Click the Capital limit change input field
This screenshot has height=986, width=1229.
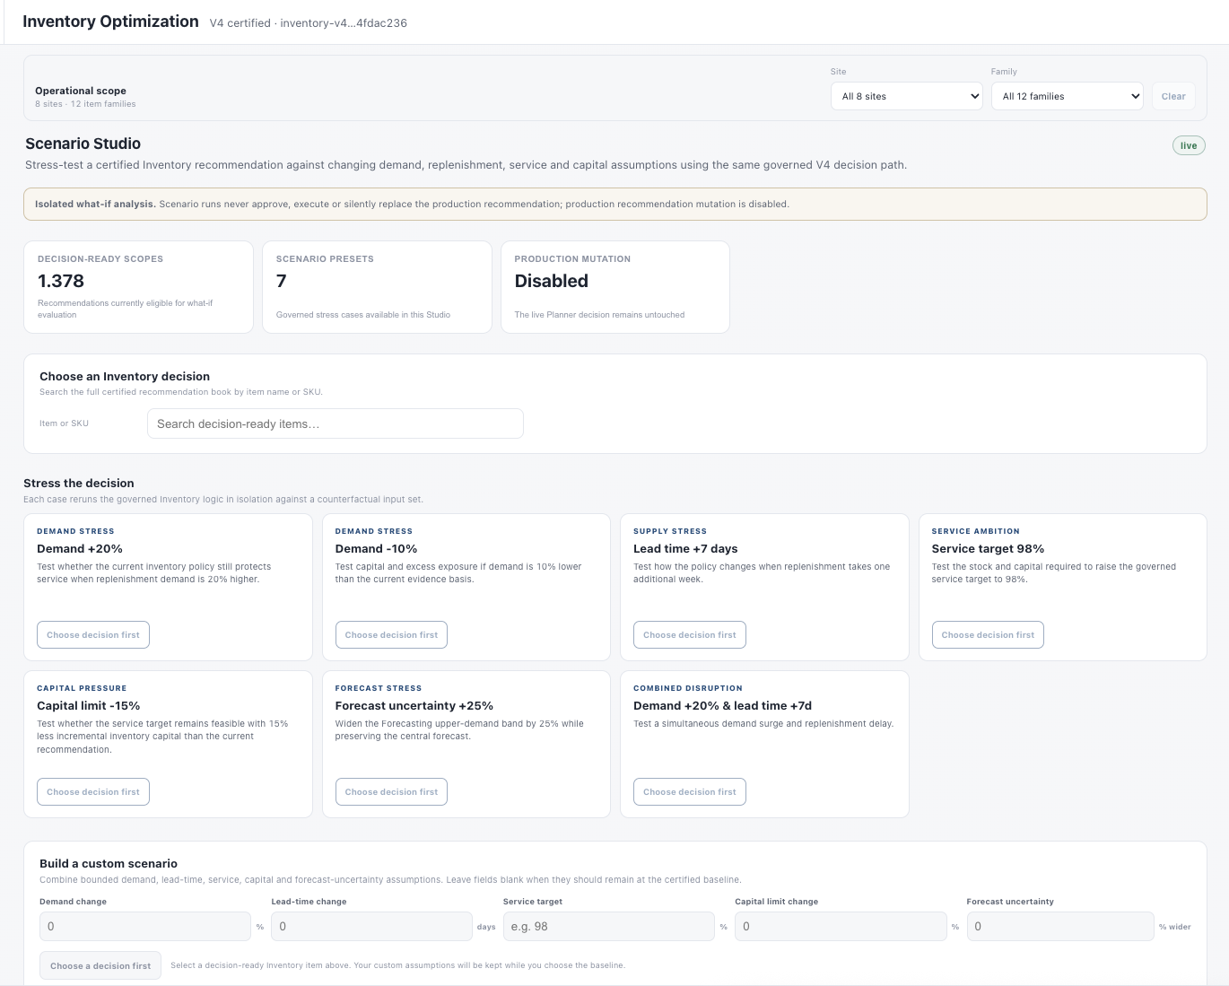[841, 927]
